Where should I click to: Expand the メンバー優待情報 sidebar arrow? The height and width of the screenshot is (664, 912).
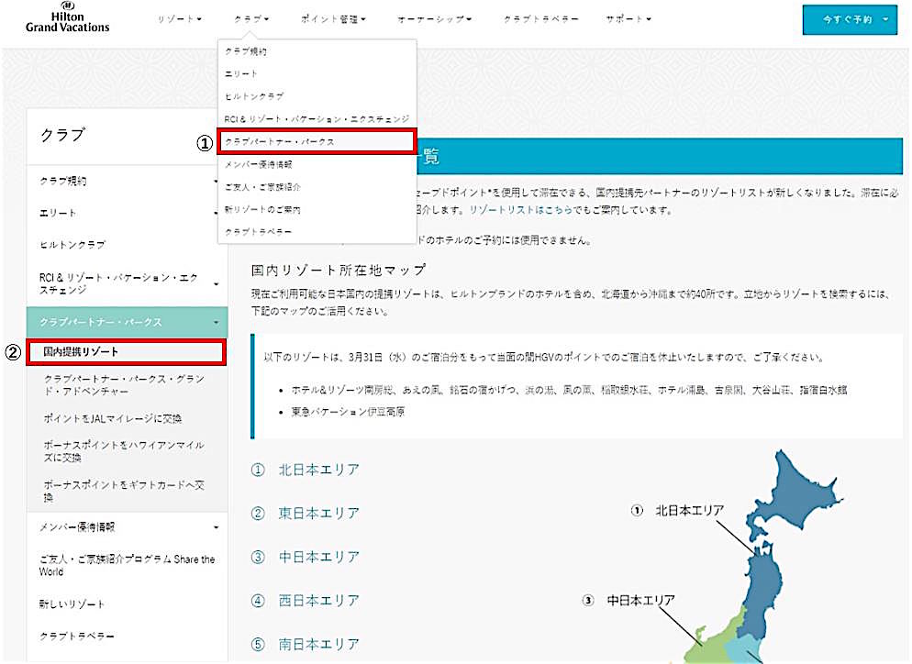(x=216, y=527)
